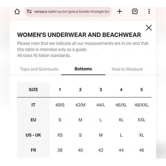Viewport: 166px width, 166px height.
Task: Open site settings icon in address bar
Action: pyautogui.click(x=29, y=11)
